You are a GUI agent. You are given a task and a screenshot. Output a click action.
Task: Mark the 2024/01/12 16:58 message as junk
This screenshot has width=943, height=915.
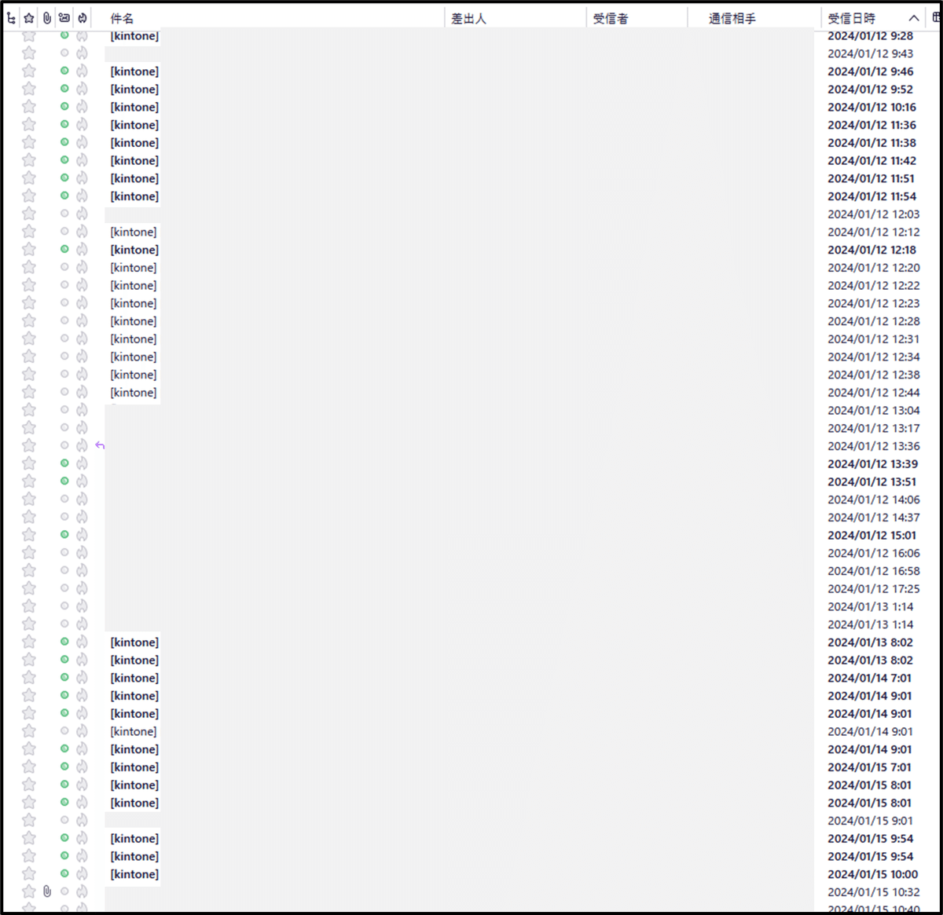[x=82, y=571]
